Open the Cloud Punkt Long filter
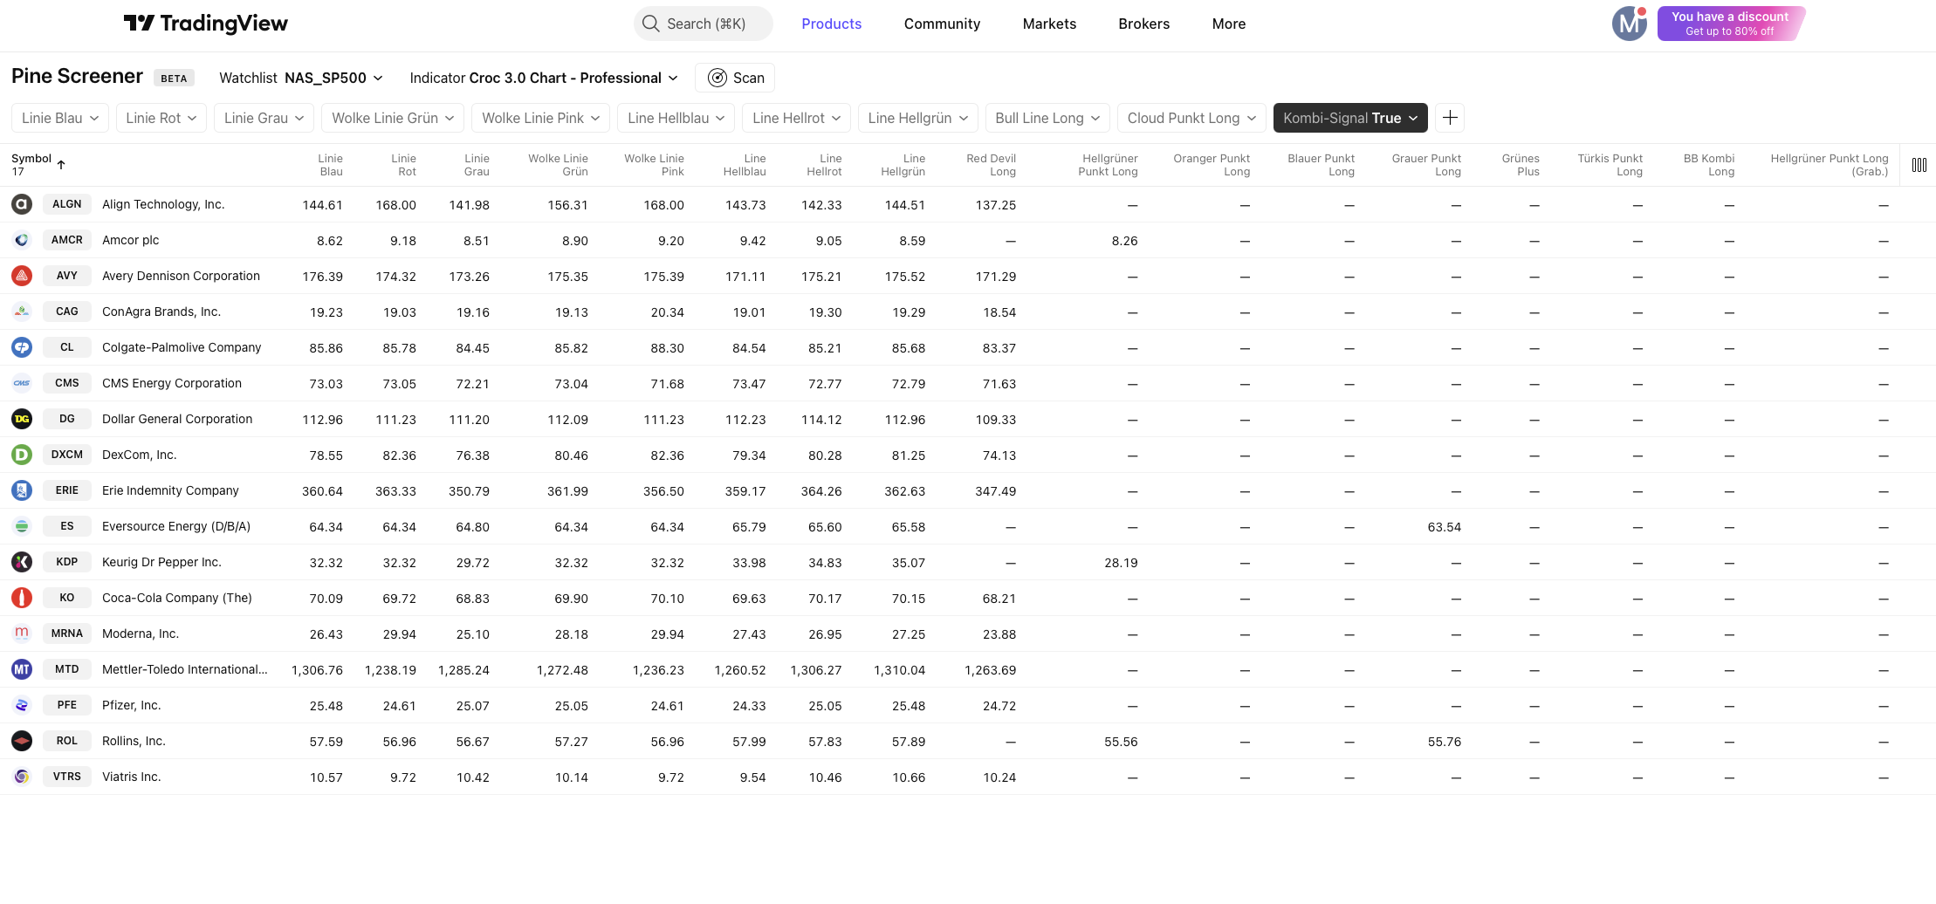 (1191, 118)
